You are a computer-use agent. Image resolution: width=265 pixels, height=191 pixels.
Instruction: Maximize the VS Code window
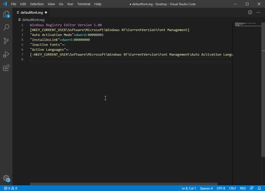click(x=247, y=4)
